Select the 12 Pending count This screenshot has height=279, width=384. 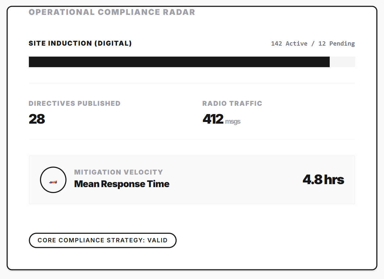[337, 43]
